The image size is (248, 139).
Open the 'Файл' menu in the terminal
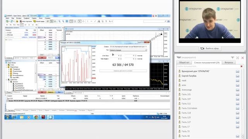click(x=7, y=18)
